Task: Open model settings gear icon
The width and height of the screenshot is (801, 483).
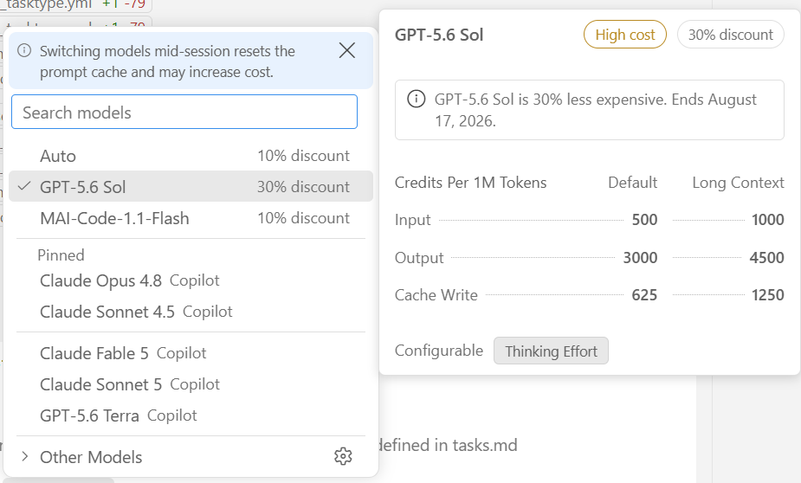Action: [343, 456]
